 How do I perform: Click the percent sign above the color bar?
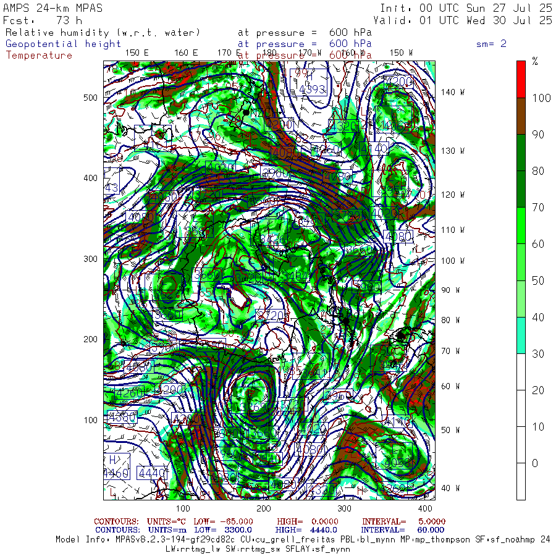(x=535, y=61)
